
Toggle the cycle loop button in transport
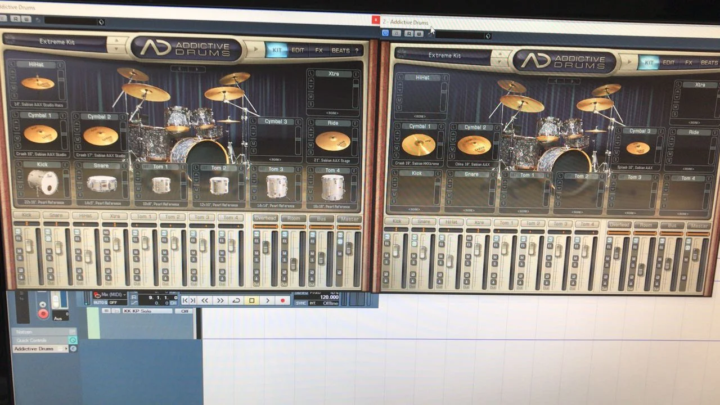click(x=236, y=300)
